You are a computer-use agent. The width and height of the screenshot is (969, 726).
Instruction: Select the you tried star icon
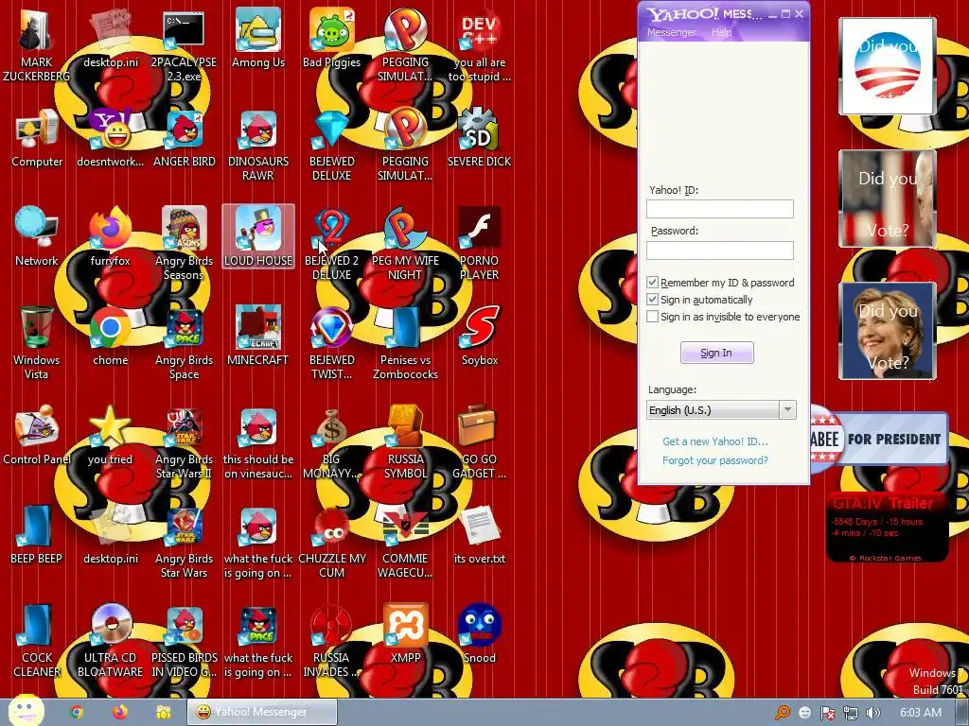pos(111,435)
